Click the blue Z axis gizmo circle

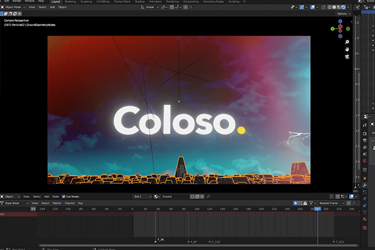tap(340, 21)
